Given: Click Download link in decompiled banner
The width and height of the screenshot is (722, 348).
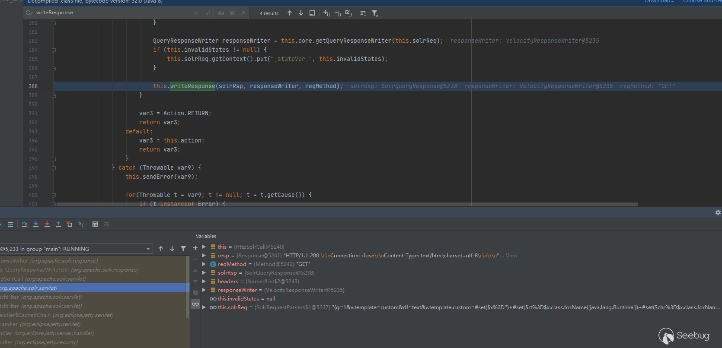Looking at the screenshot, I should (x=659, y=1).
